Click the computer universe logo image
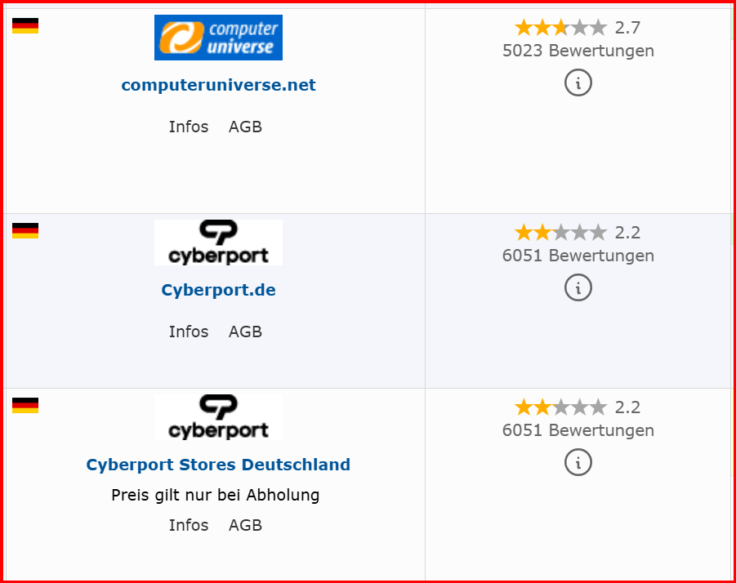This screenshot has height=583, width=736. coord(218,38)
